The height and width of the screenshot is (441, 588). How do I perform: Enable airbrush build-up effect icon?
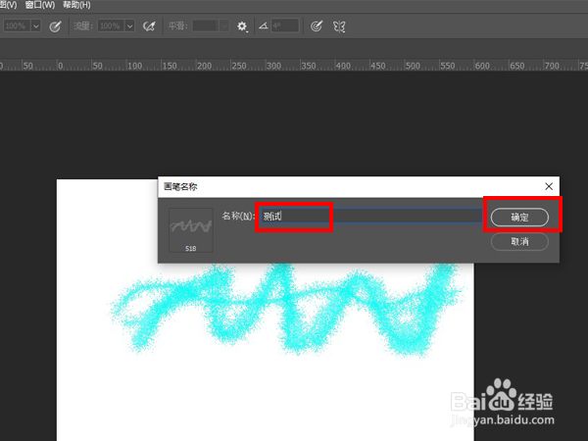(149, 26)
